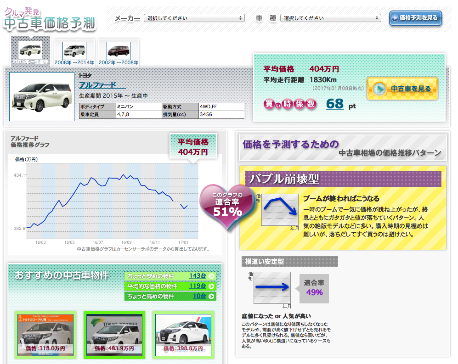Click the 中古車価格予測 site logo
The height and width of the screenshot is (364, 458).
click(50, 19)
